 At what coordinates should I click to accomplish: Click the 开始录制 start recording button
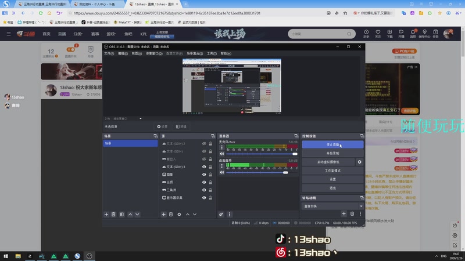[332, 153]
